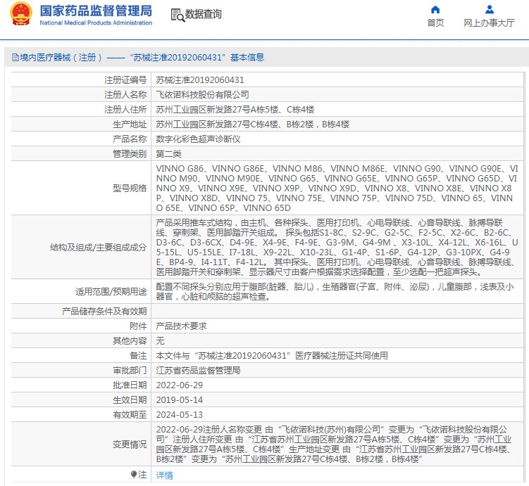
Task: Select 数字化彩色超声诊断仪 product name
Action: pyautogui.click(x=198, y=139)
